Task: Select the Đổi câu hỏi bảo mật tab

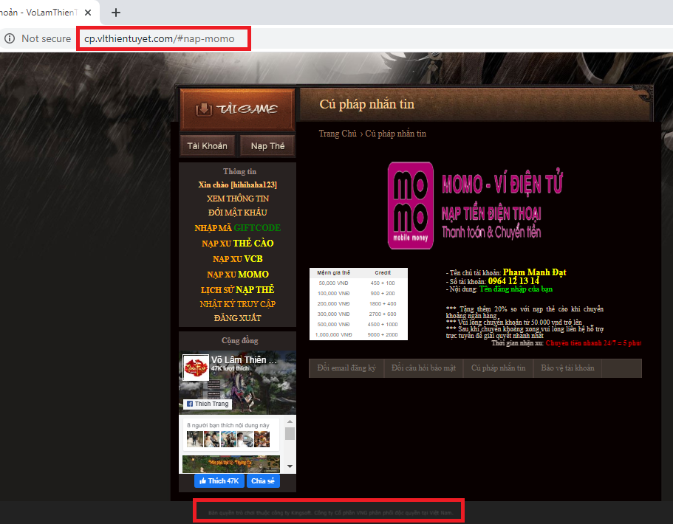Action: click(x=423, y=368)
